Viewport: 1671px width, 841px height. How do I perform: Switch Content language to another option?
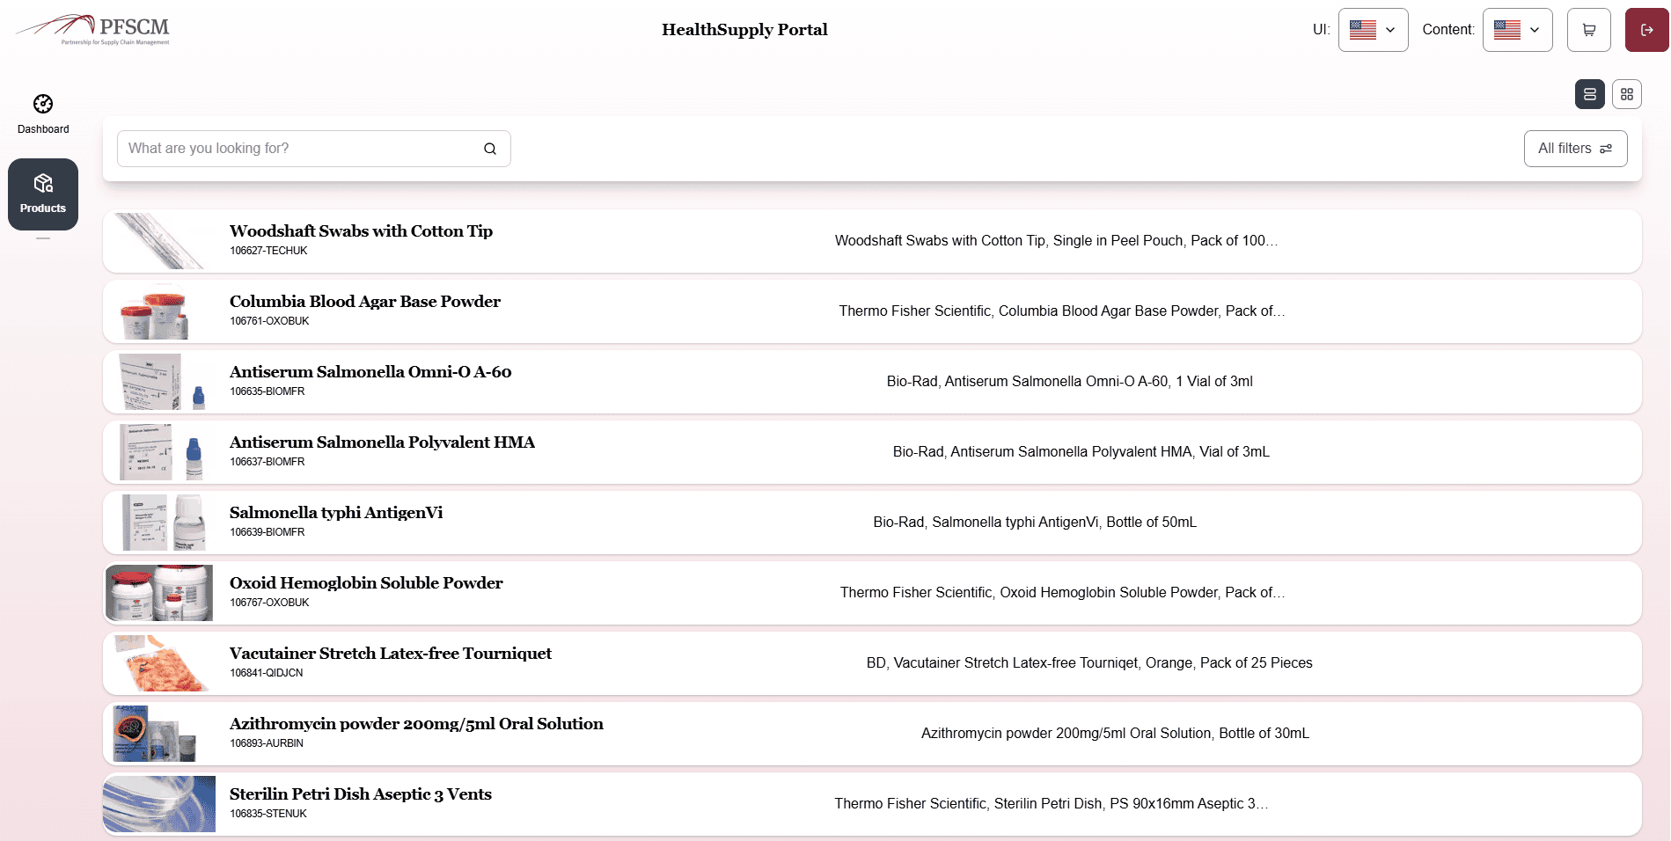(x=1517, y=29)
